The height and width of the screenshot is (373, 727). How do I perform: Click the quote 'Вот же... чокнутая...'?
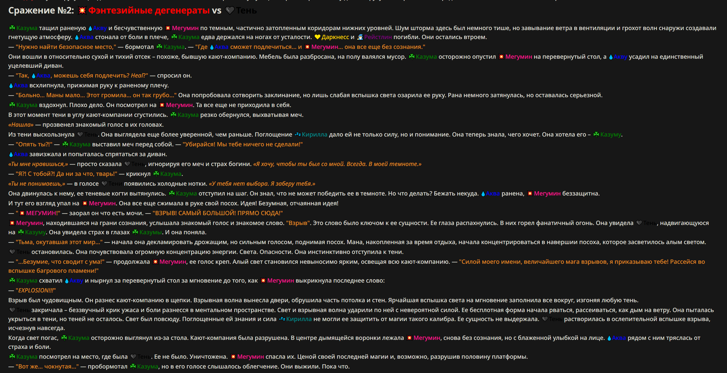coord(47,367)
